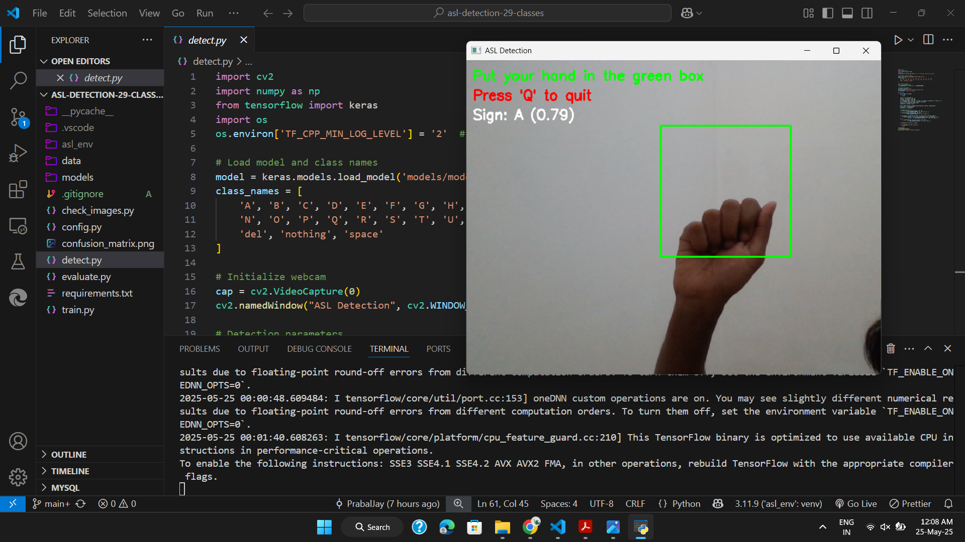Open File Explorer from taskbar
This screenshot has height=542, width=965.
[x=502, y=527]
